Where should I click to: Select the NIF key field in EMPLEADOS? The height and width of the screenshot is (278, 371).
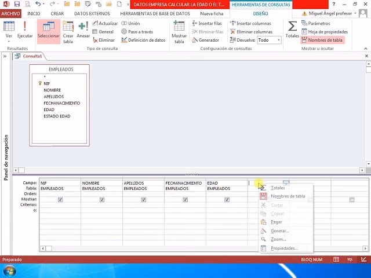[x=47, y=83]
